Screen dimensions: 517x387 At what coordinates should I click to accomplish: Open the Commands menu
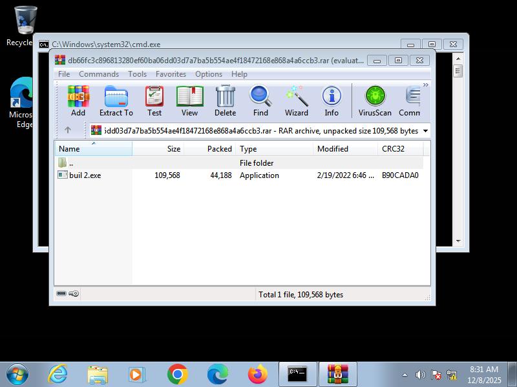point(99,74)
